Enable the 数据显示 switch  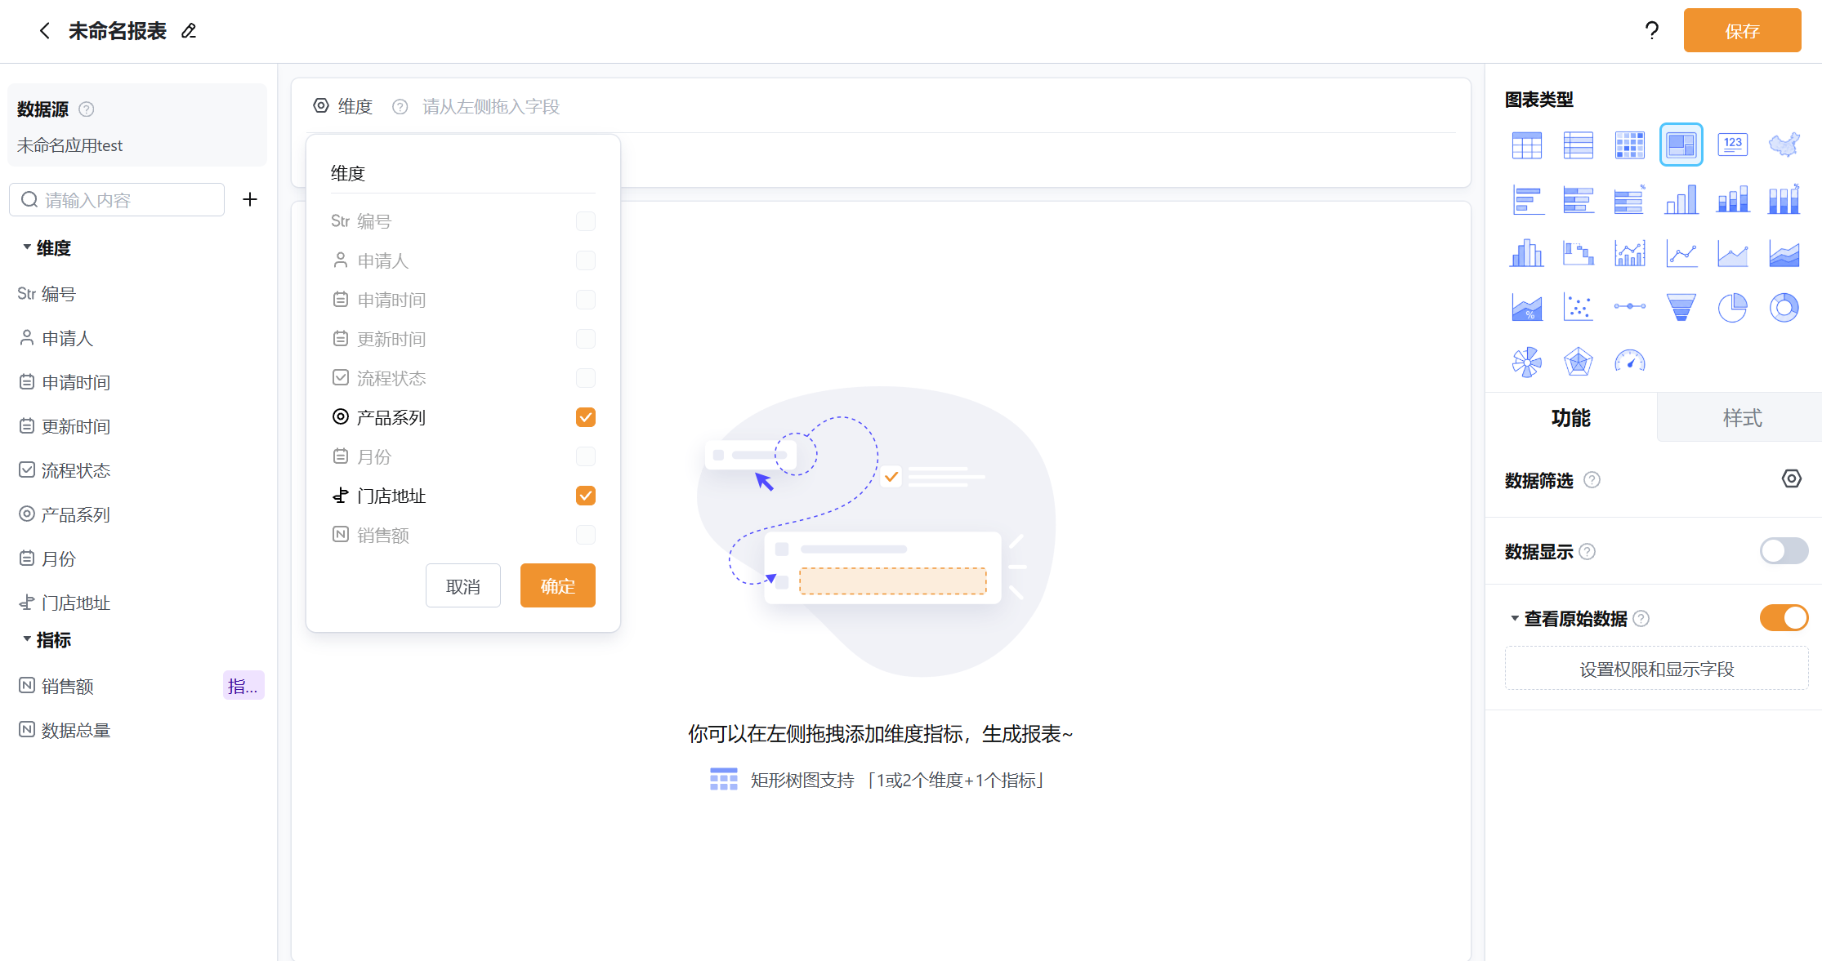pos(1784,551)
